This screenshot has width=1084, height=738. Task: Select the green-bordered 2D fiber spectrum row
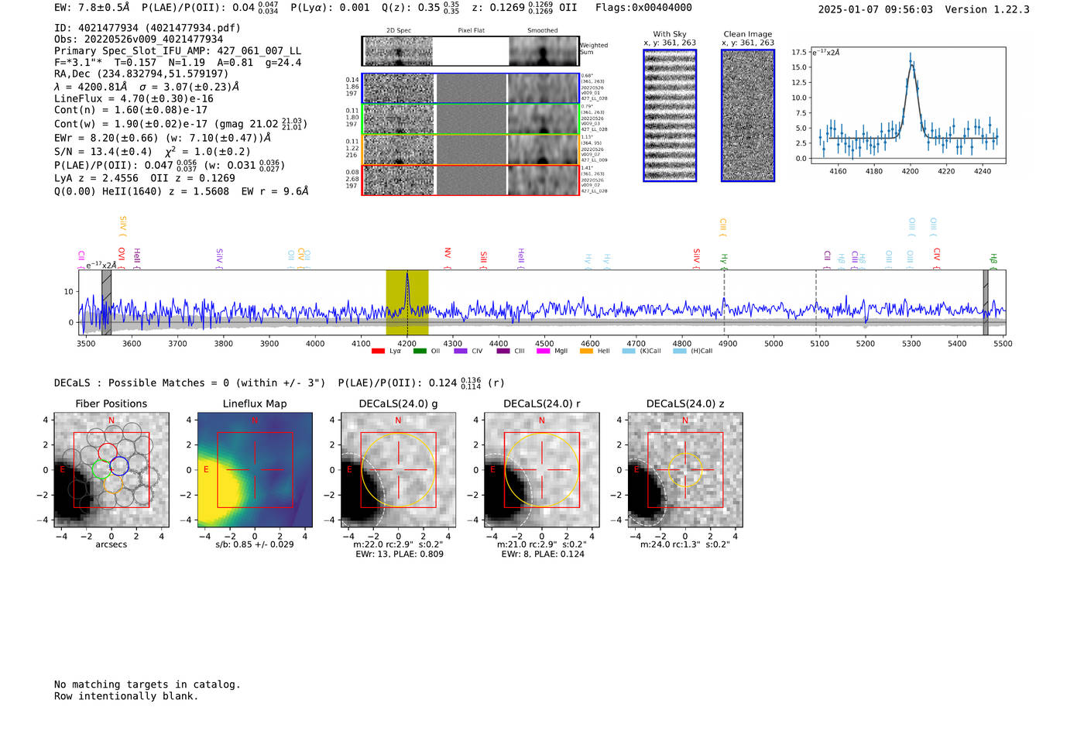coord(470,119)
